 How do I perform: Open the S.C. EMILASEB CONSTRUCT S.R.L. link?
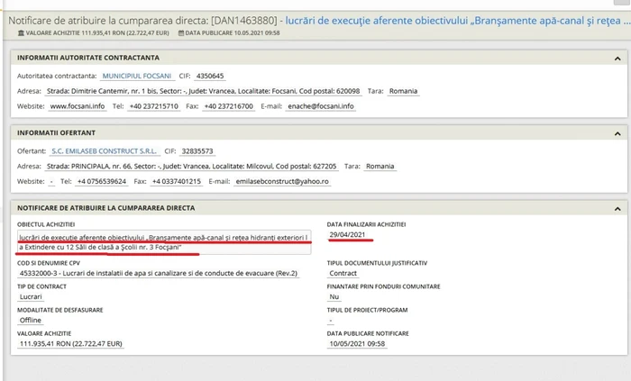[104, 151]
